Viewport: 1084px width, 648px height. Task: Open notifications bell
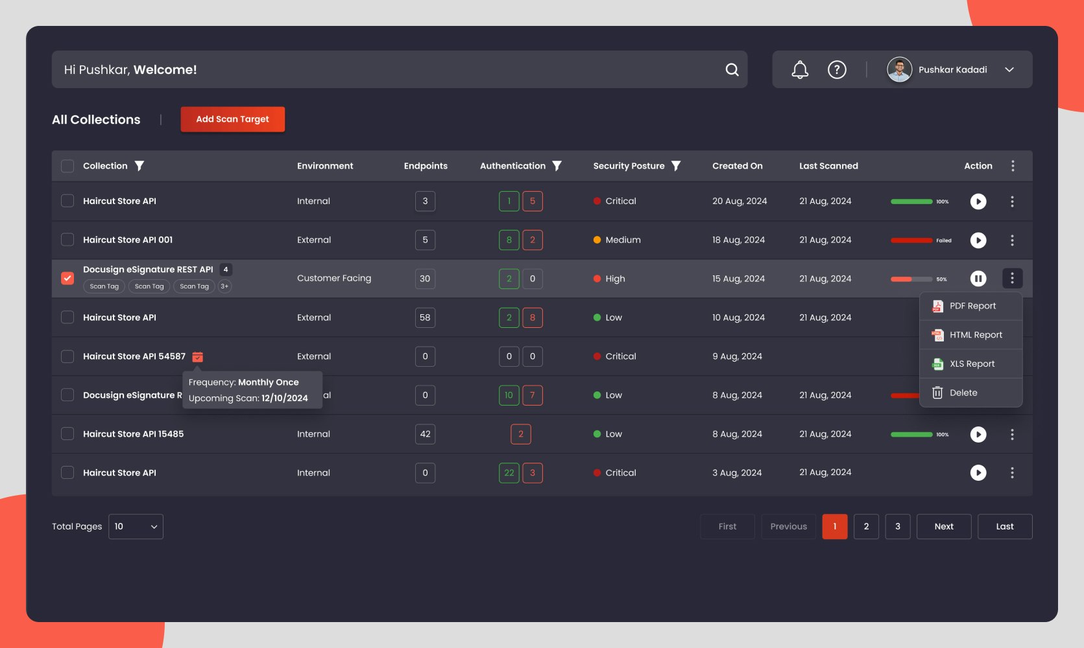[800, 69]
